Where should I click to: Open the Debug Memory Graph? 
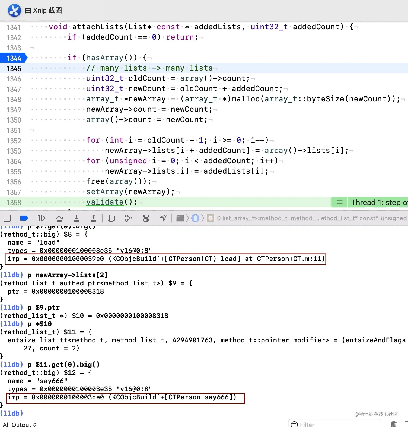pos(128,218)
